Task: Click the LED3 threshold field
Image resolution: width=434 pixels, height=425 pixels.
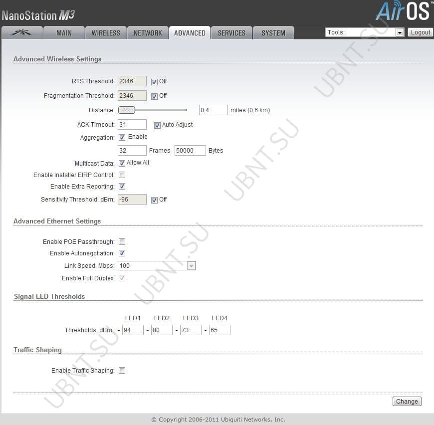Action: 191,330
